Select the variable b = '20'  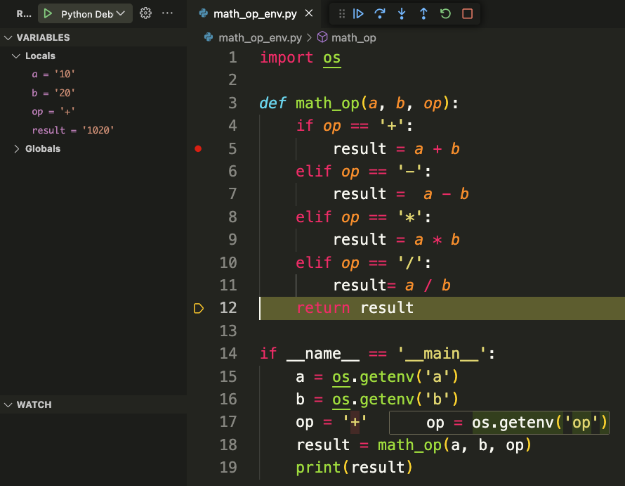[53, 93]
